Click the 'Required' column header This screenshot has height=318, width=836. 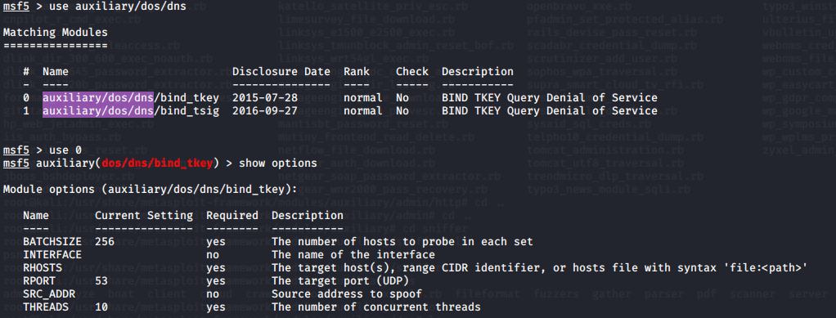coord(232,215)
